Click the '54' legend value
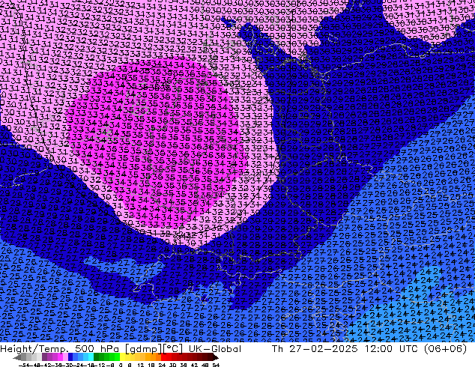This screenshot has height=367, width=475. pos(216,365)
